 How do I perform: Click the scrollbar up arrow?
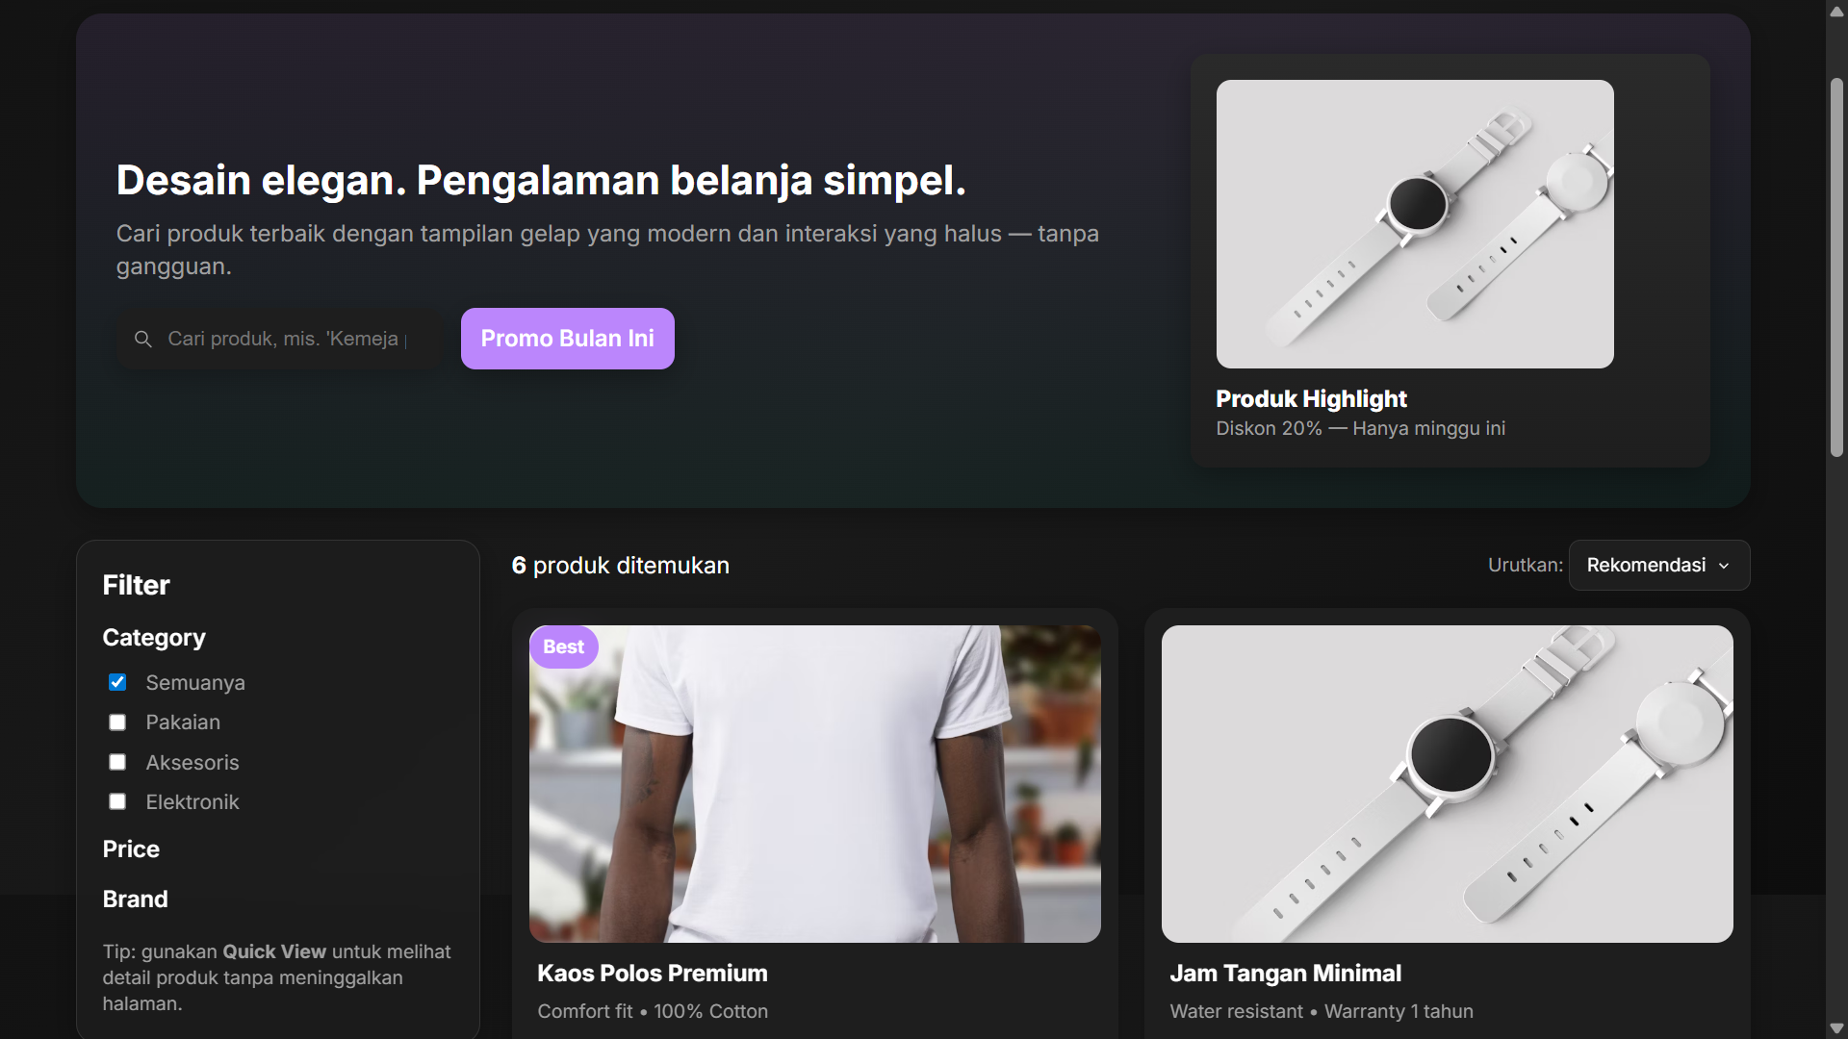tap(1836, 12)
